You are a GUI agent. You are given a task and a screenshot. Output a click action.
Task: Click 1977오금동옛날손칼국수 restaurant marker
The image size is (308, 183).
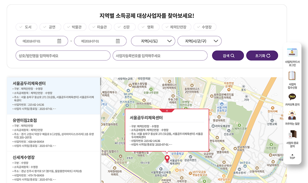pos(190,173)
